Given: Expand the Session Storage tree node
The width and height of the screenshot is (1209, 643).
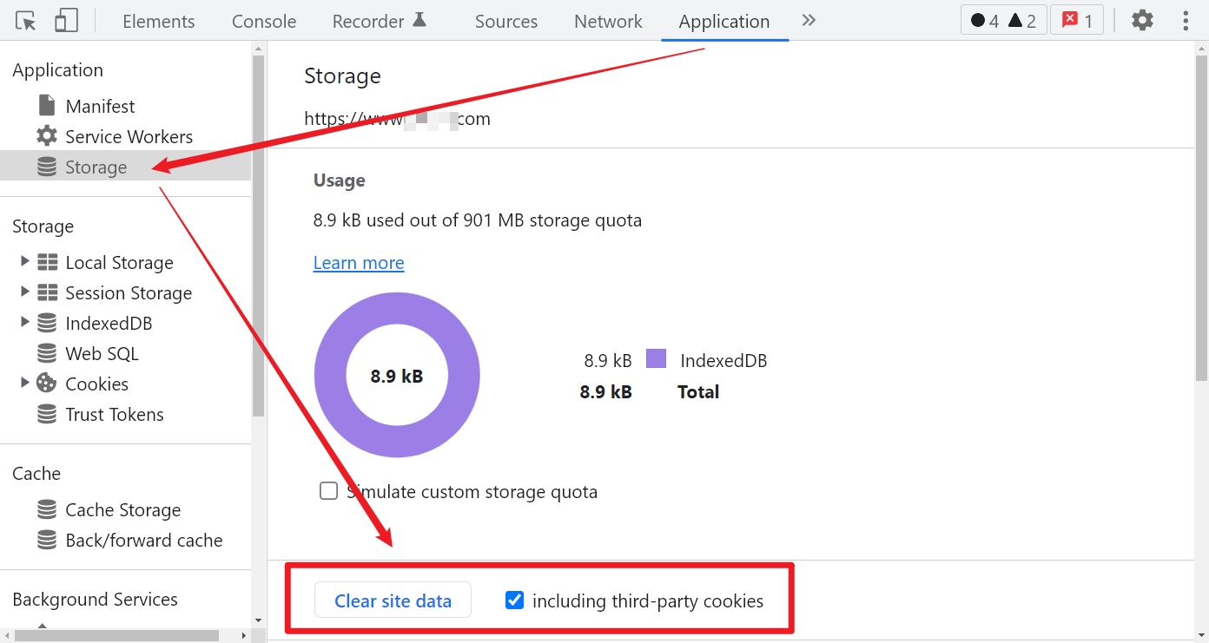Looking at the screenshot, I should click(x=24, y=292).
